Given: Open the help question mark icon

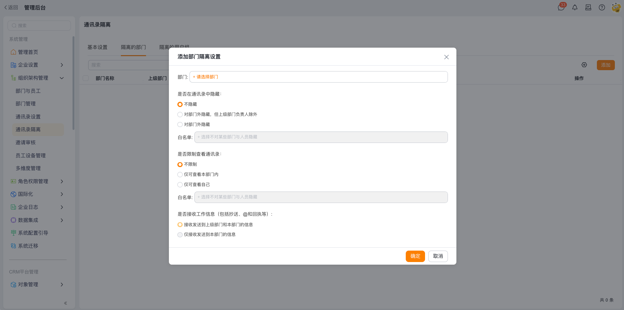Looking at the screenshot, I should click(602, 7).
